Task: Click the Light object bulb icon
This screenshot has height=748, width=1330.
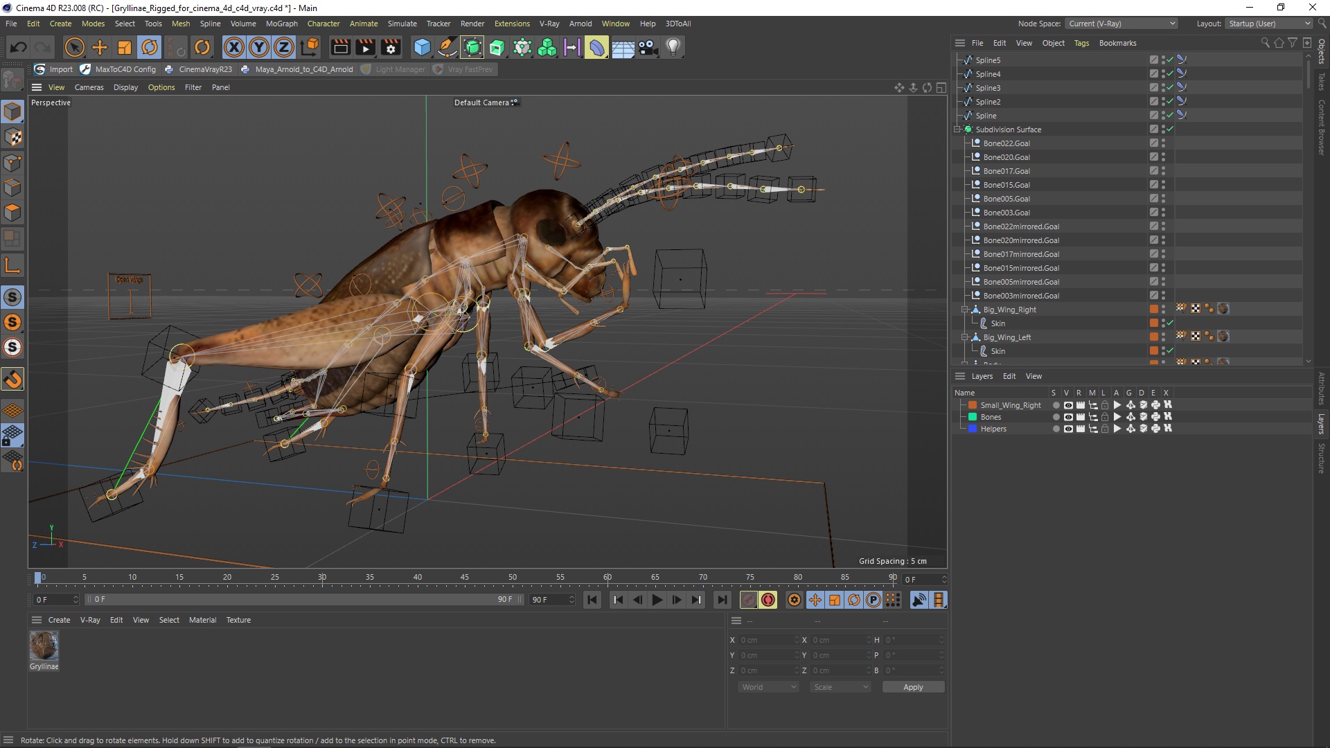Action: [673, 47]
